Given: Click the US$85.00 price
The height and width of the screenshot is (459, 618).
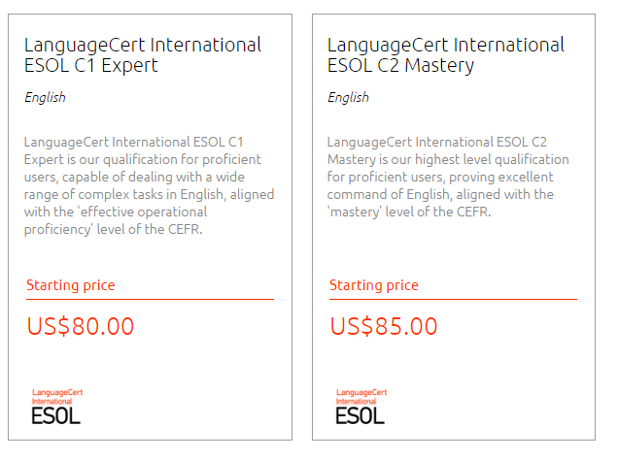Looking at the screenshot, I should point(384,326).
